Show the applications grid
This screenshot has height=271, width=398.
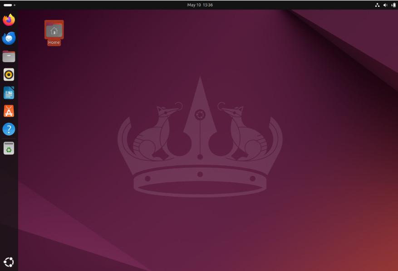tap(8, 261)
